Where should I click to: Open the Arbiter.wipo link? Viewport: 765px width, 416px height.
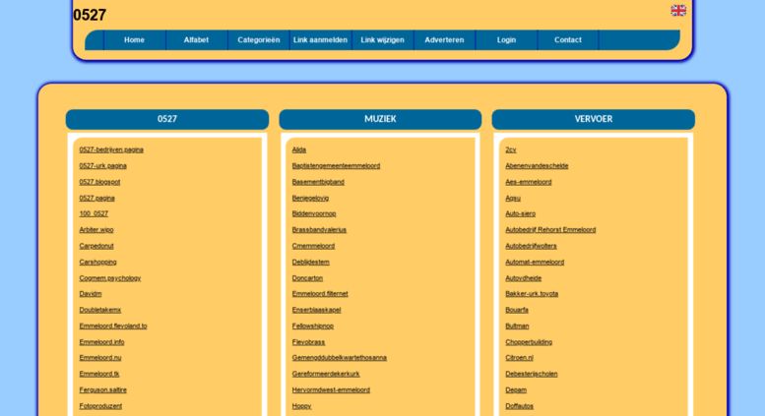pos(96,229)
